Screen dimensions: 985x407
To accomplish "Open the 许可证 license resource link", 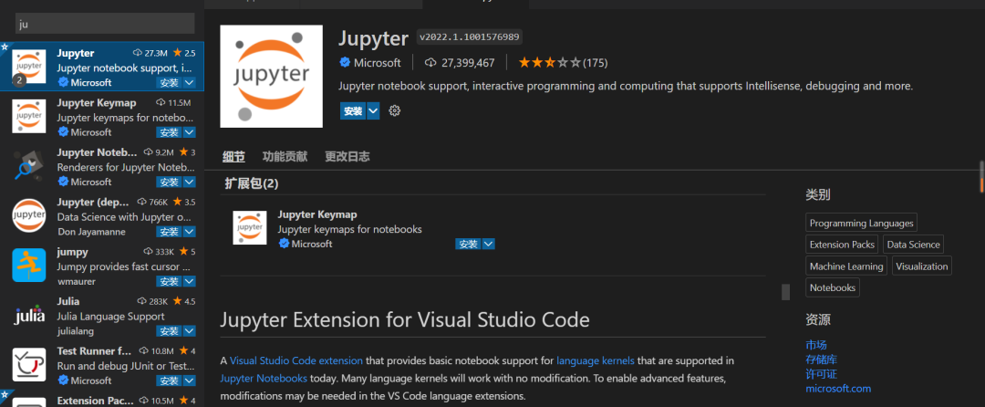I will (822, 374).
